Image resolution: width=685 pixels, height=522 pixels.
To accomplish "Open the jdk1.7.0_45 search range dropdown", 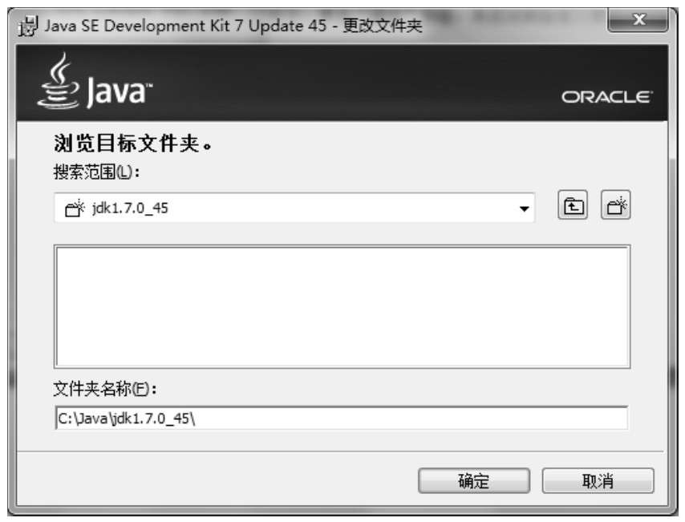I will click(294, 208).
